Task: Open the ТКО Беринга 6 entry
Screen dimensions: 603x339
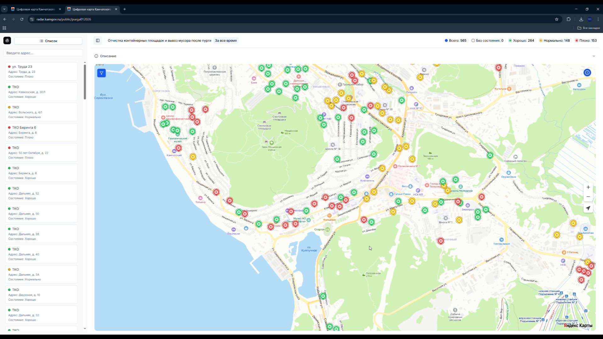Action: tap(41, 132)
